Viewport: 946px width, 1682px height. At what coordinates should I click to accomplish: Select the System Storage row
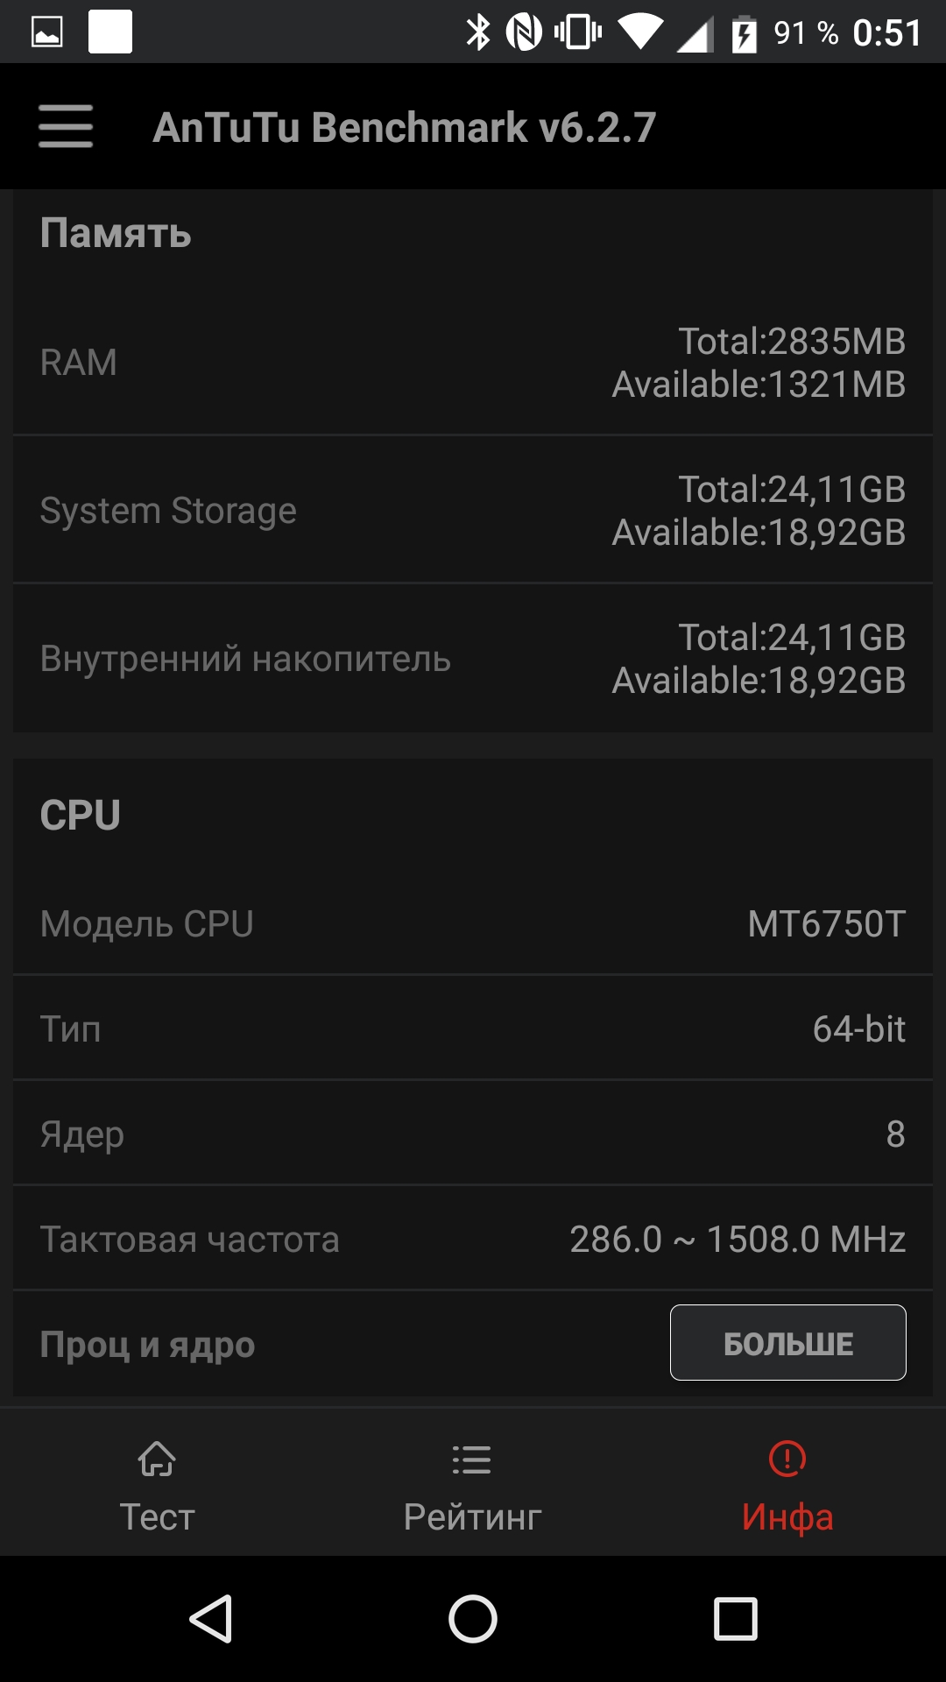pos(473,511)
